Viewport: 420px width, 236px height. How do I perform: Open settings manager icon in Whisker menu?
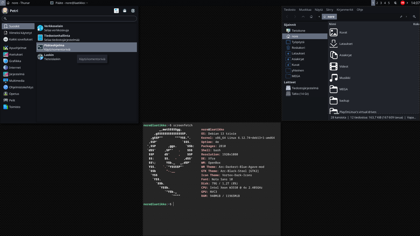tap(116, 11)
